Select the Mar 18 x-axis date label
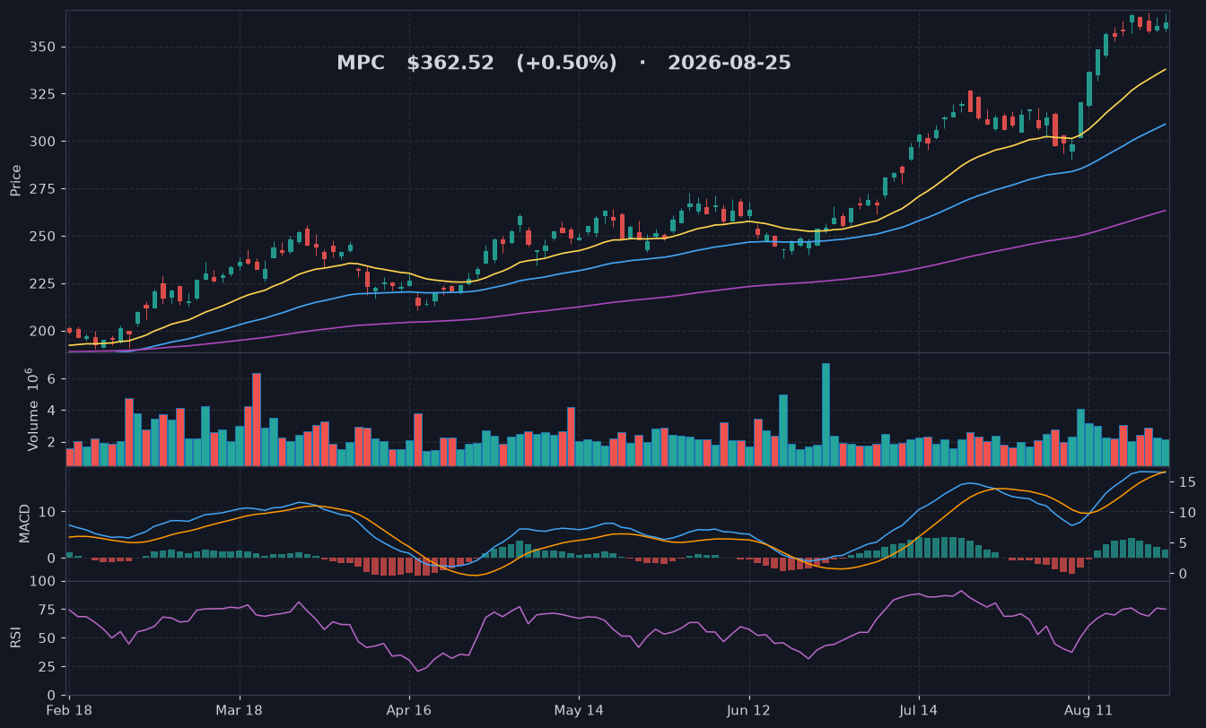Image resolution: width=1206 pixels, height=728 pixels. [x=240, y=710]
